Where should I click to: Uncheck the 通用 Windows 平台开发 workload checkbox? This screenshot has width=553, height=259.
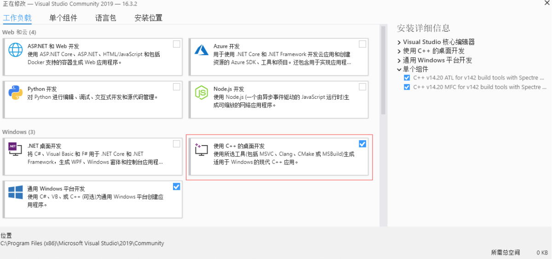[177, 186]
